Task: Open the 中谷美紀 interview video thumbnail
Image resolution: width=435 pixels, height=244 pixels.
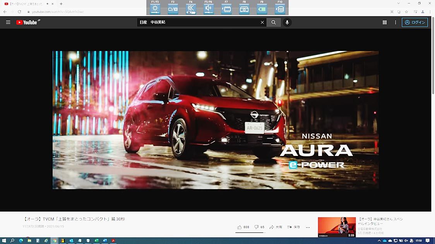Action: [336, 227]
